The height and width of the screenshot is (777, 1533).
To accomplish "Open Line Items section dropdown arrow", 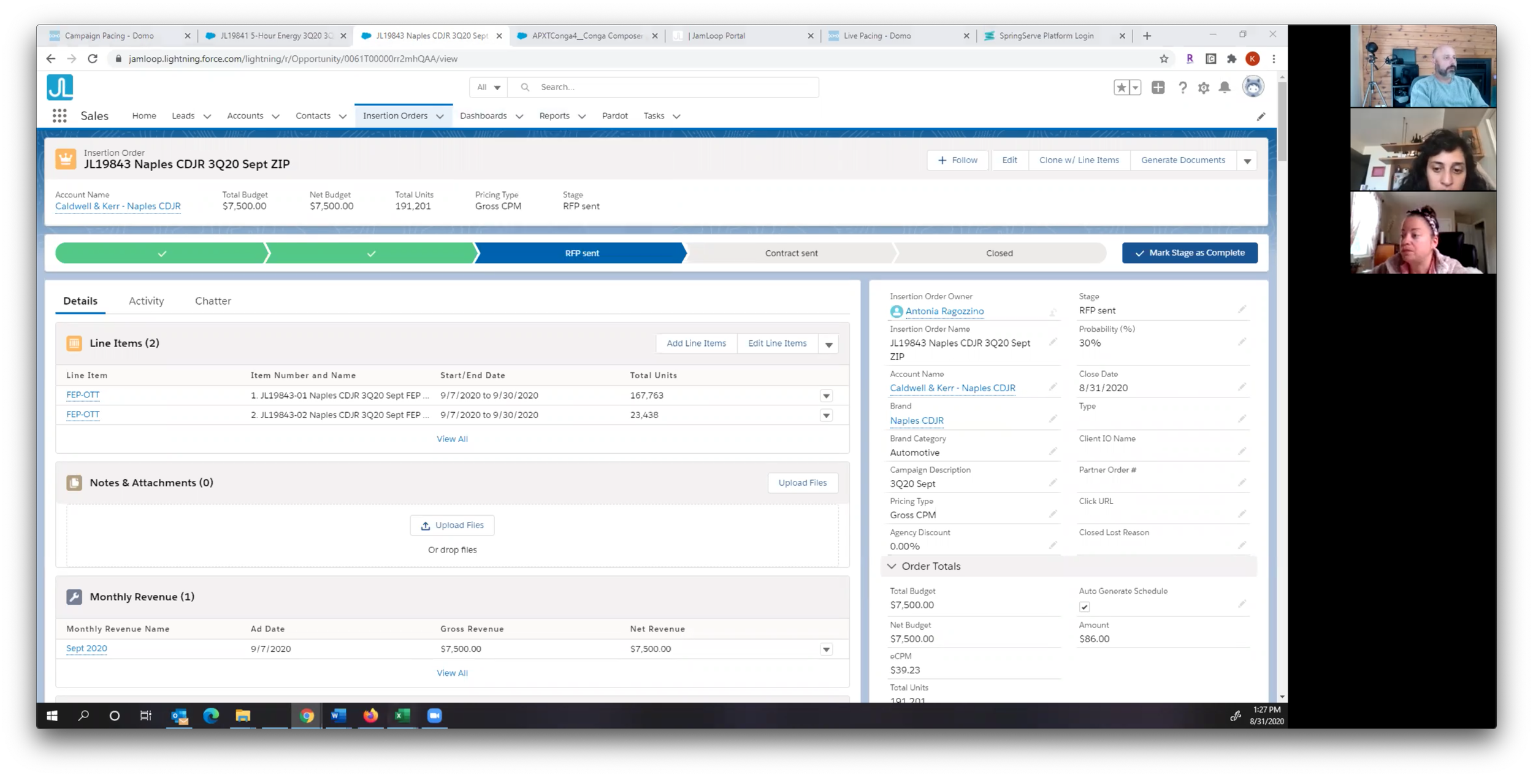I will pyautogui.click(x=828, y=344).
